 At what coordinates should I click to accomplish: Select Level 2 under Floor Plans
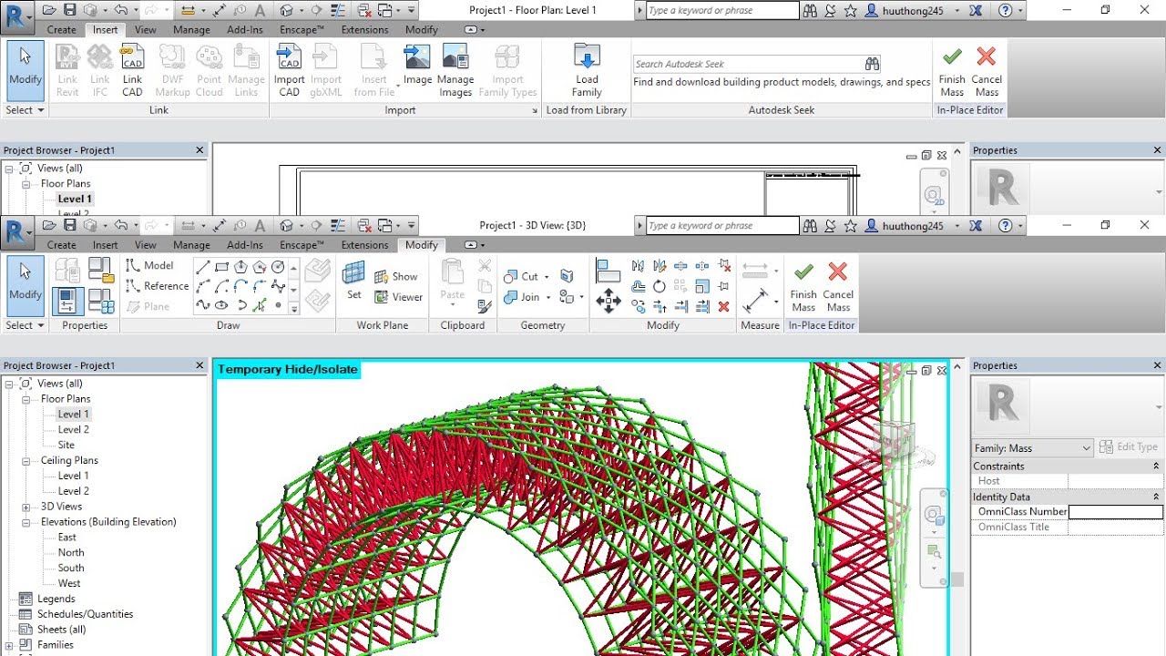pyautogui.click(x=74, y=429)
